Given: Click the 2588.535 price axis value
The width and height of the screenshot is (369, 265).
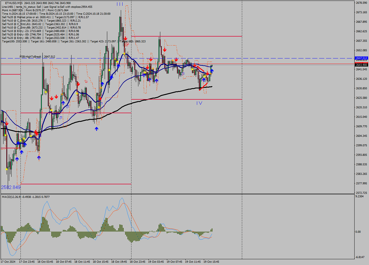Looking at the screenshot, I should (362, 164).
